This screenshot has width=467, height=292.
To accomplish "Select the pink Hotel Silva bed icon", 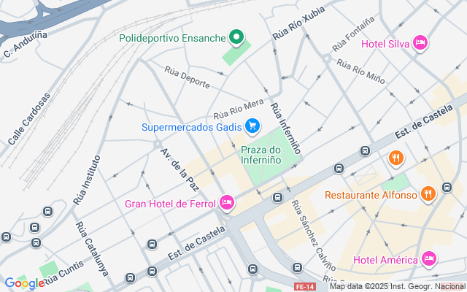I will pyautogui.click(x=420, y=43).
